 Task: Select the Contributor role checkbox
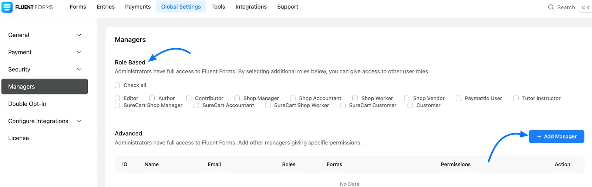pyautogui.click(x=189, y=98)
